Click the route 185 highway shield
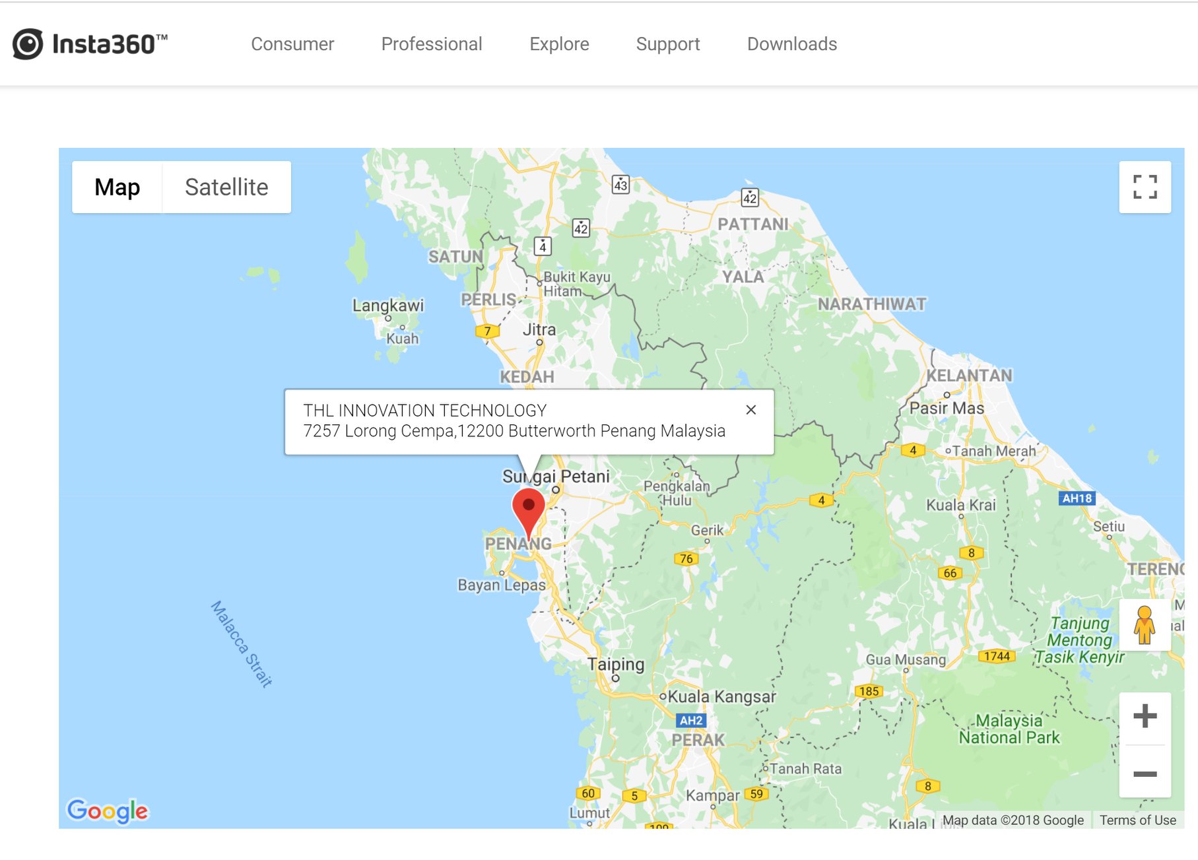Image resolution: width=1198 pixels, height=860 pixels. [x=869, y=691]
